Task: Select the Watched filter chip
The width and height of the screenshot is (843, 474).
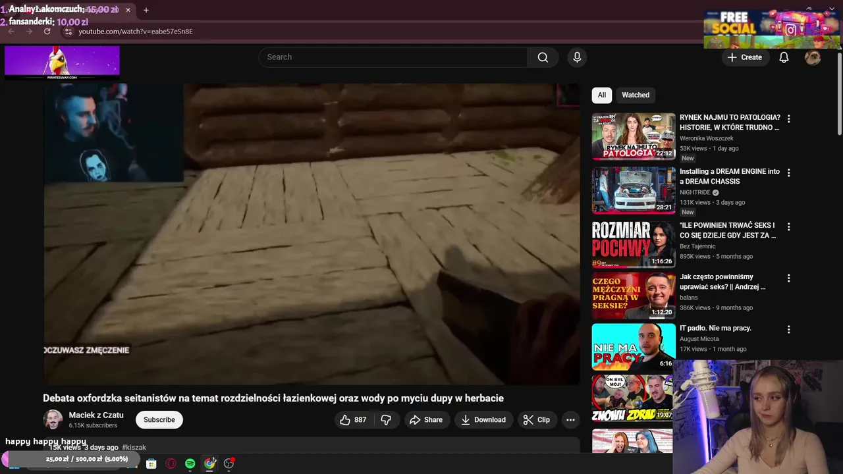Action: pos(636,95)
